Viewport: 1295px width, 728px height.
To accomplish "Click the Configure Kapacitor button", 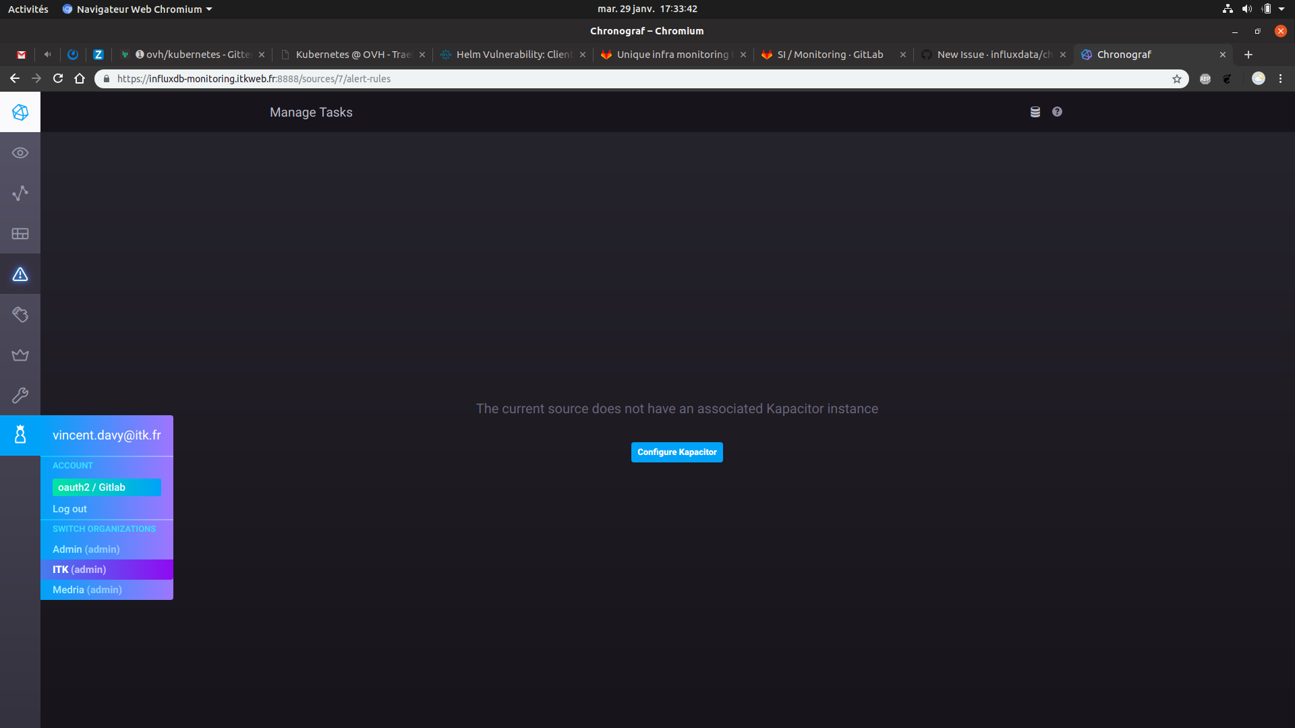I will [677, 452].
